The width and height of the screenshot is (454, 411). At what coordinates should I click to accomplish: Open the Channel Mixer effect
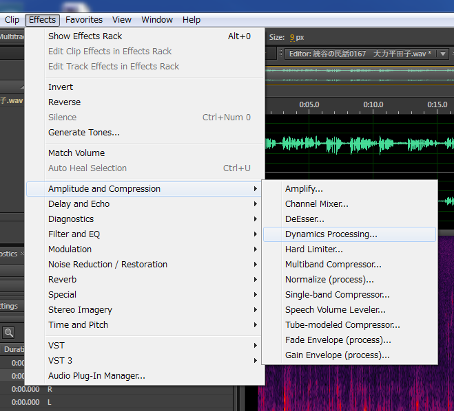(349, 204)
